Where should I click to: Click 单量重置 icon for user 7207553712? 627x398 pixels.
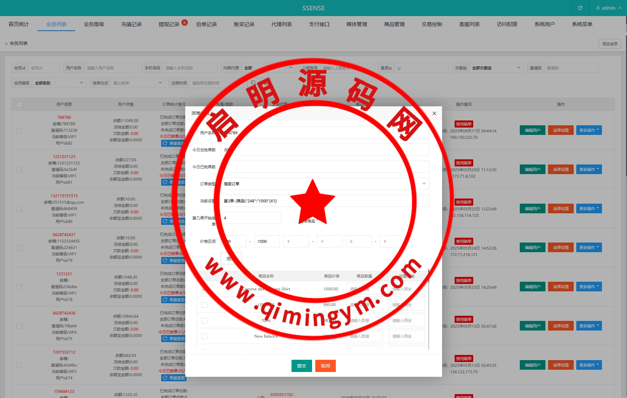165,378
